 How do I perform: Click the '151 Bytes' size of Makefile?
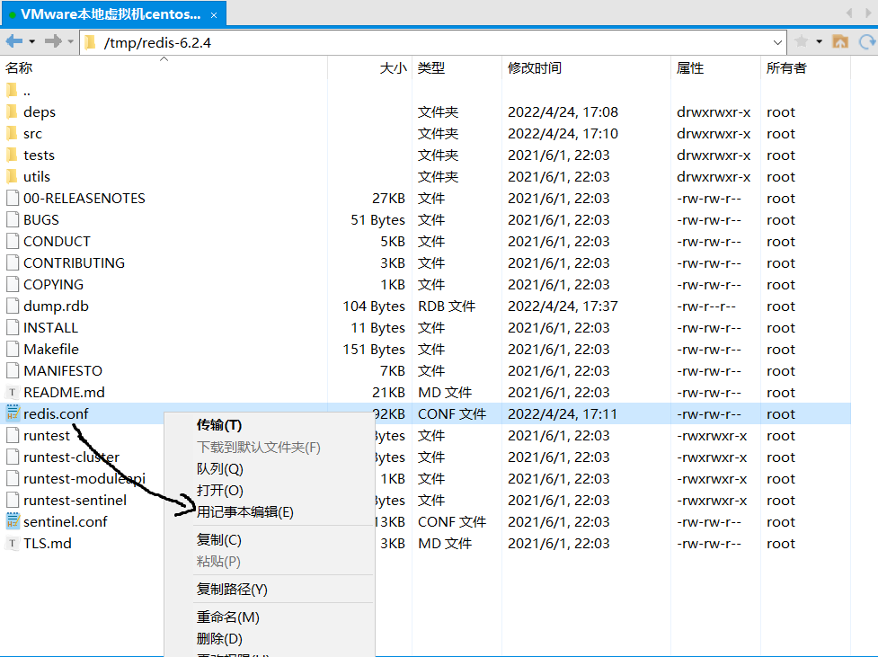pyautogui.click(x=374, y=350)
